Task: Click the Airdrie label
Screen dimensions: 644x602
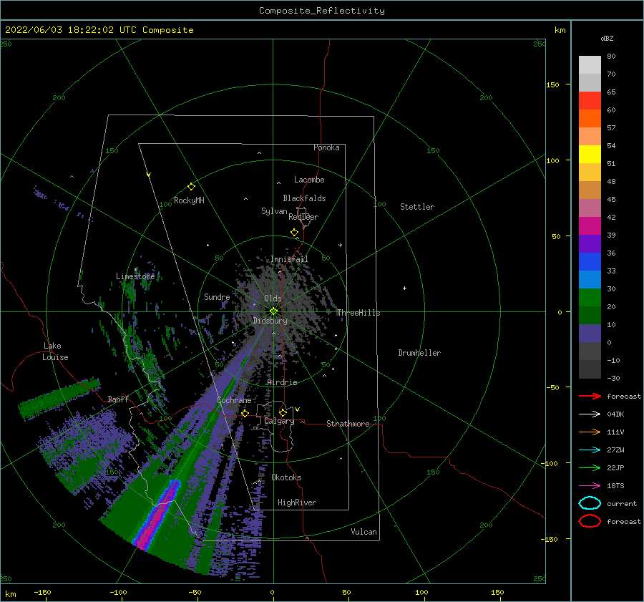Action: point(282,382)
